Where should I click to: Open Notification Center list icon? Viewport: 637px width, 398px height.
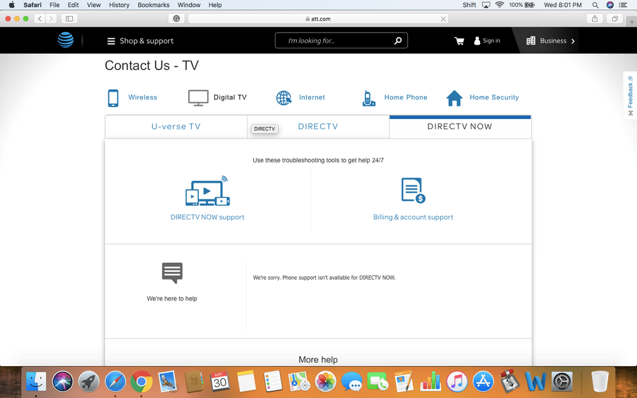click(623, 5)
